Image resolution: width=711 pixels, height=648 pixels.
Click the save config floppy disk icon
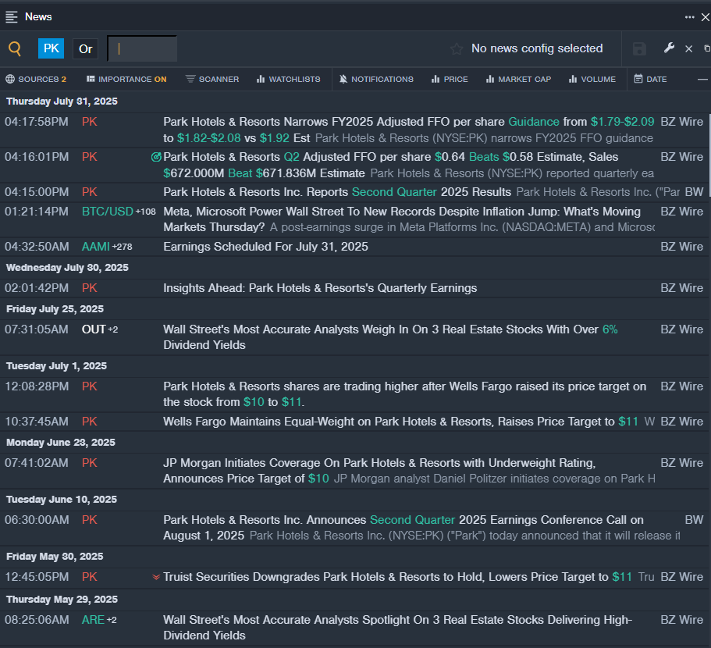point(639,48)
